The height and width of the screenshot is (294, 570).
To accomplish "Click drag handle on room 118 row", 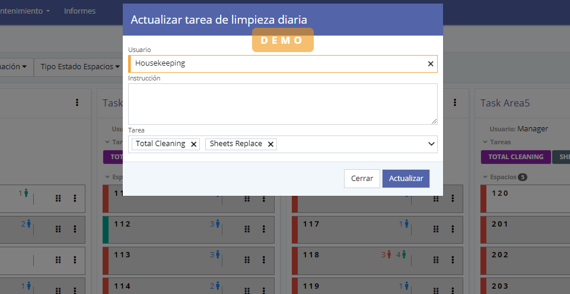I will point(437,260).
